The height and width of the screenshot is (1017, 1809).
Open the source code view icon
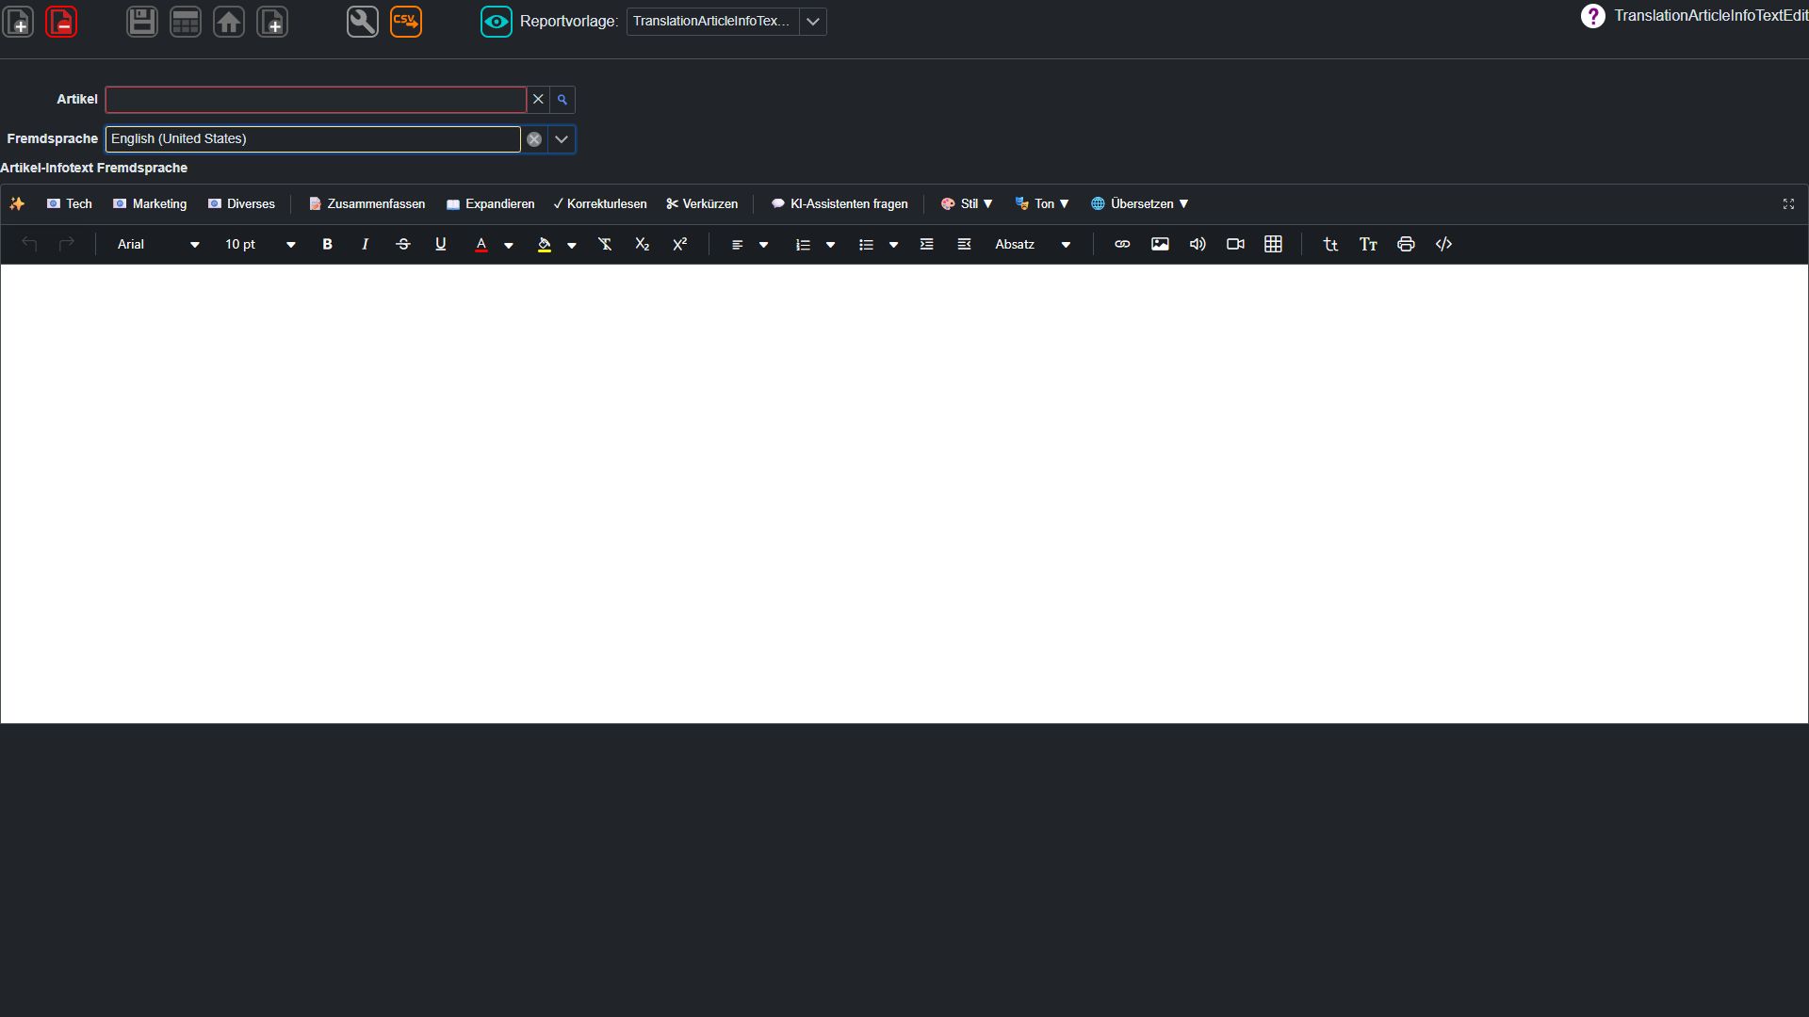1443,245
